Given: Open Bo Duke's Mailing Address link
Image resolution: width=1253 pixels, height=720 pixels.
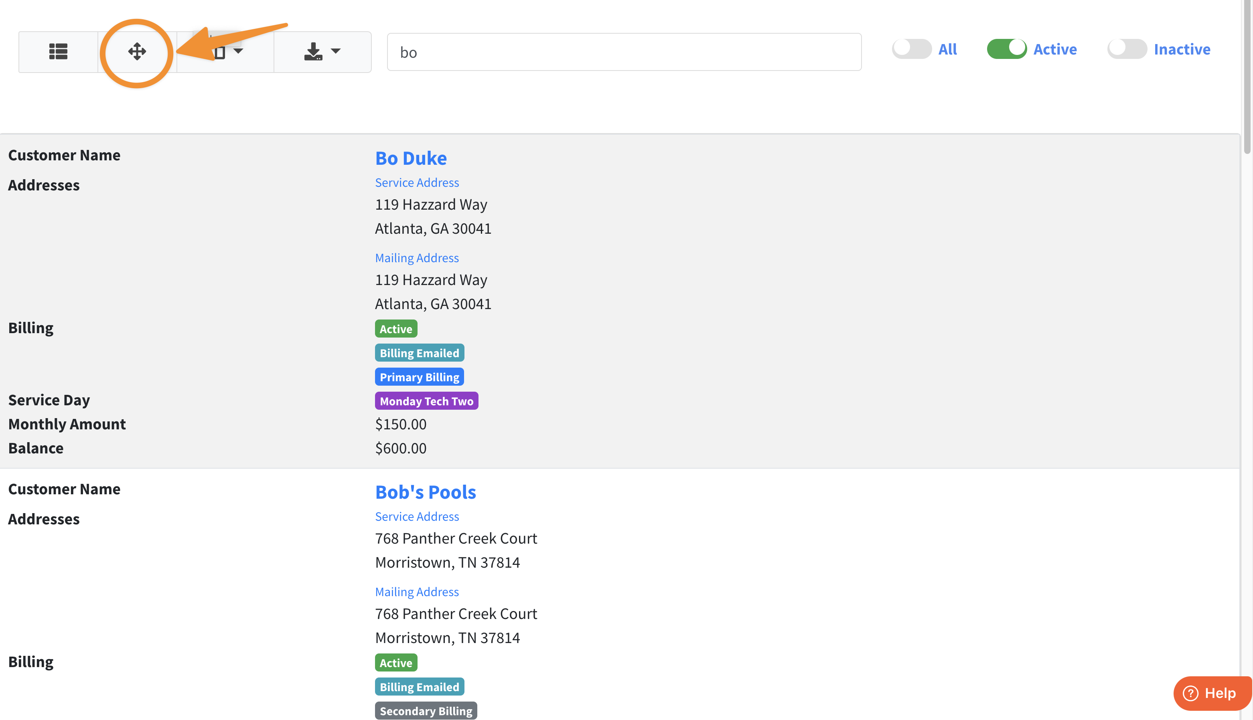Looking at the screenshot, I should point(416,258).
